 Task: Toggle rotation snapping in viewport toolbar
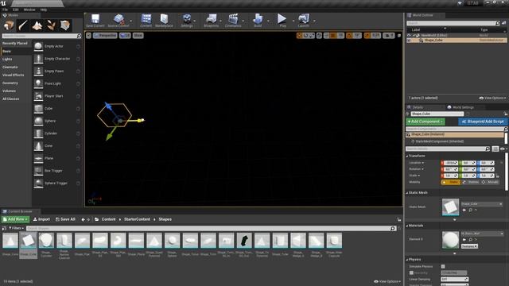coord(349,35)
